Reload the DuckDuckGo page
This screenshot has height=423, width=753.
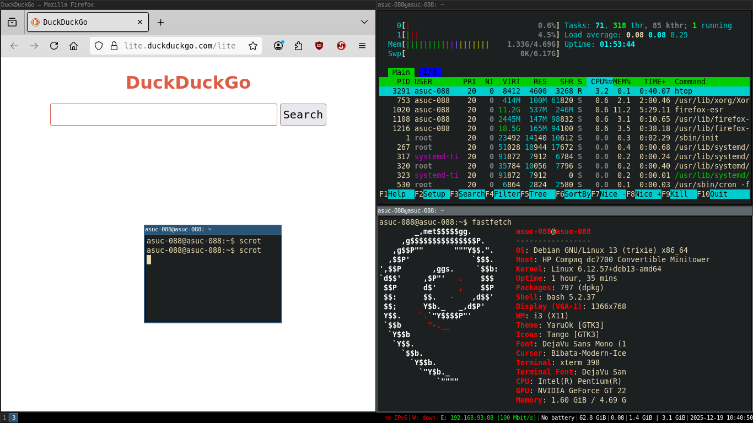[x=54, y=46]
